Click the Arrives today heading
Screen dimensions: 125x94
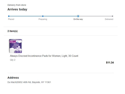click(17, 9)
